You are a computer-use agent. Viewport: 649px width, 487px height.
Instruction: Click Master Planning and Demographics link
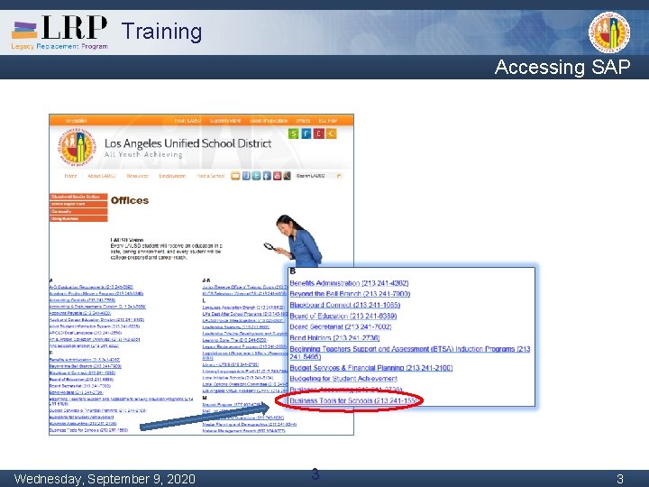click(x=249, y=424)
